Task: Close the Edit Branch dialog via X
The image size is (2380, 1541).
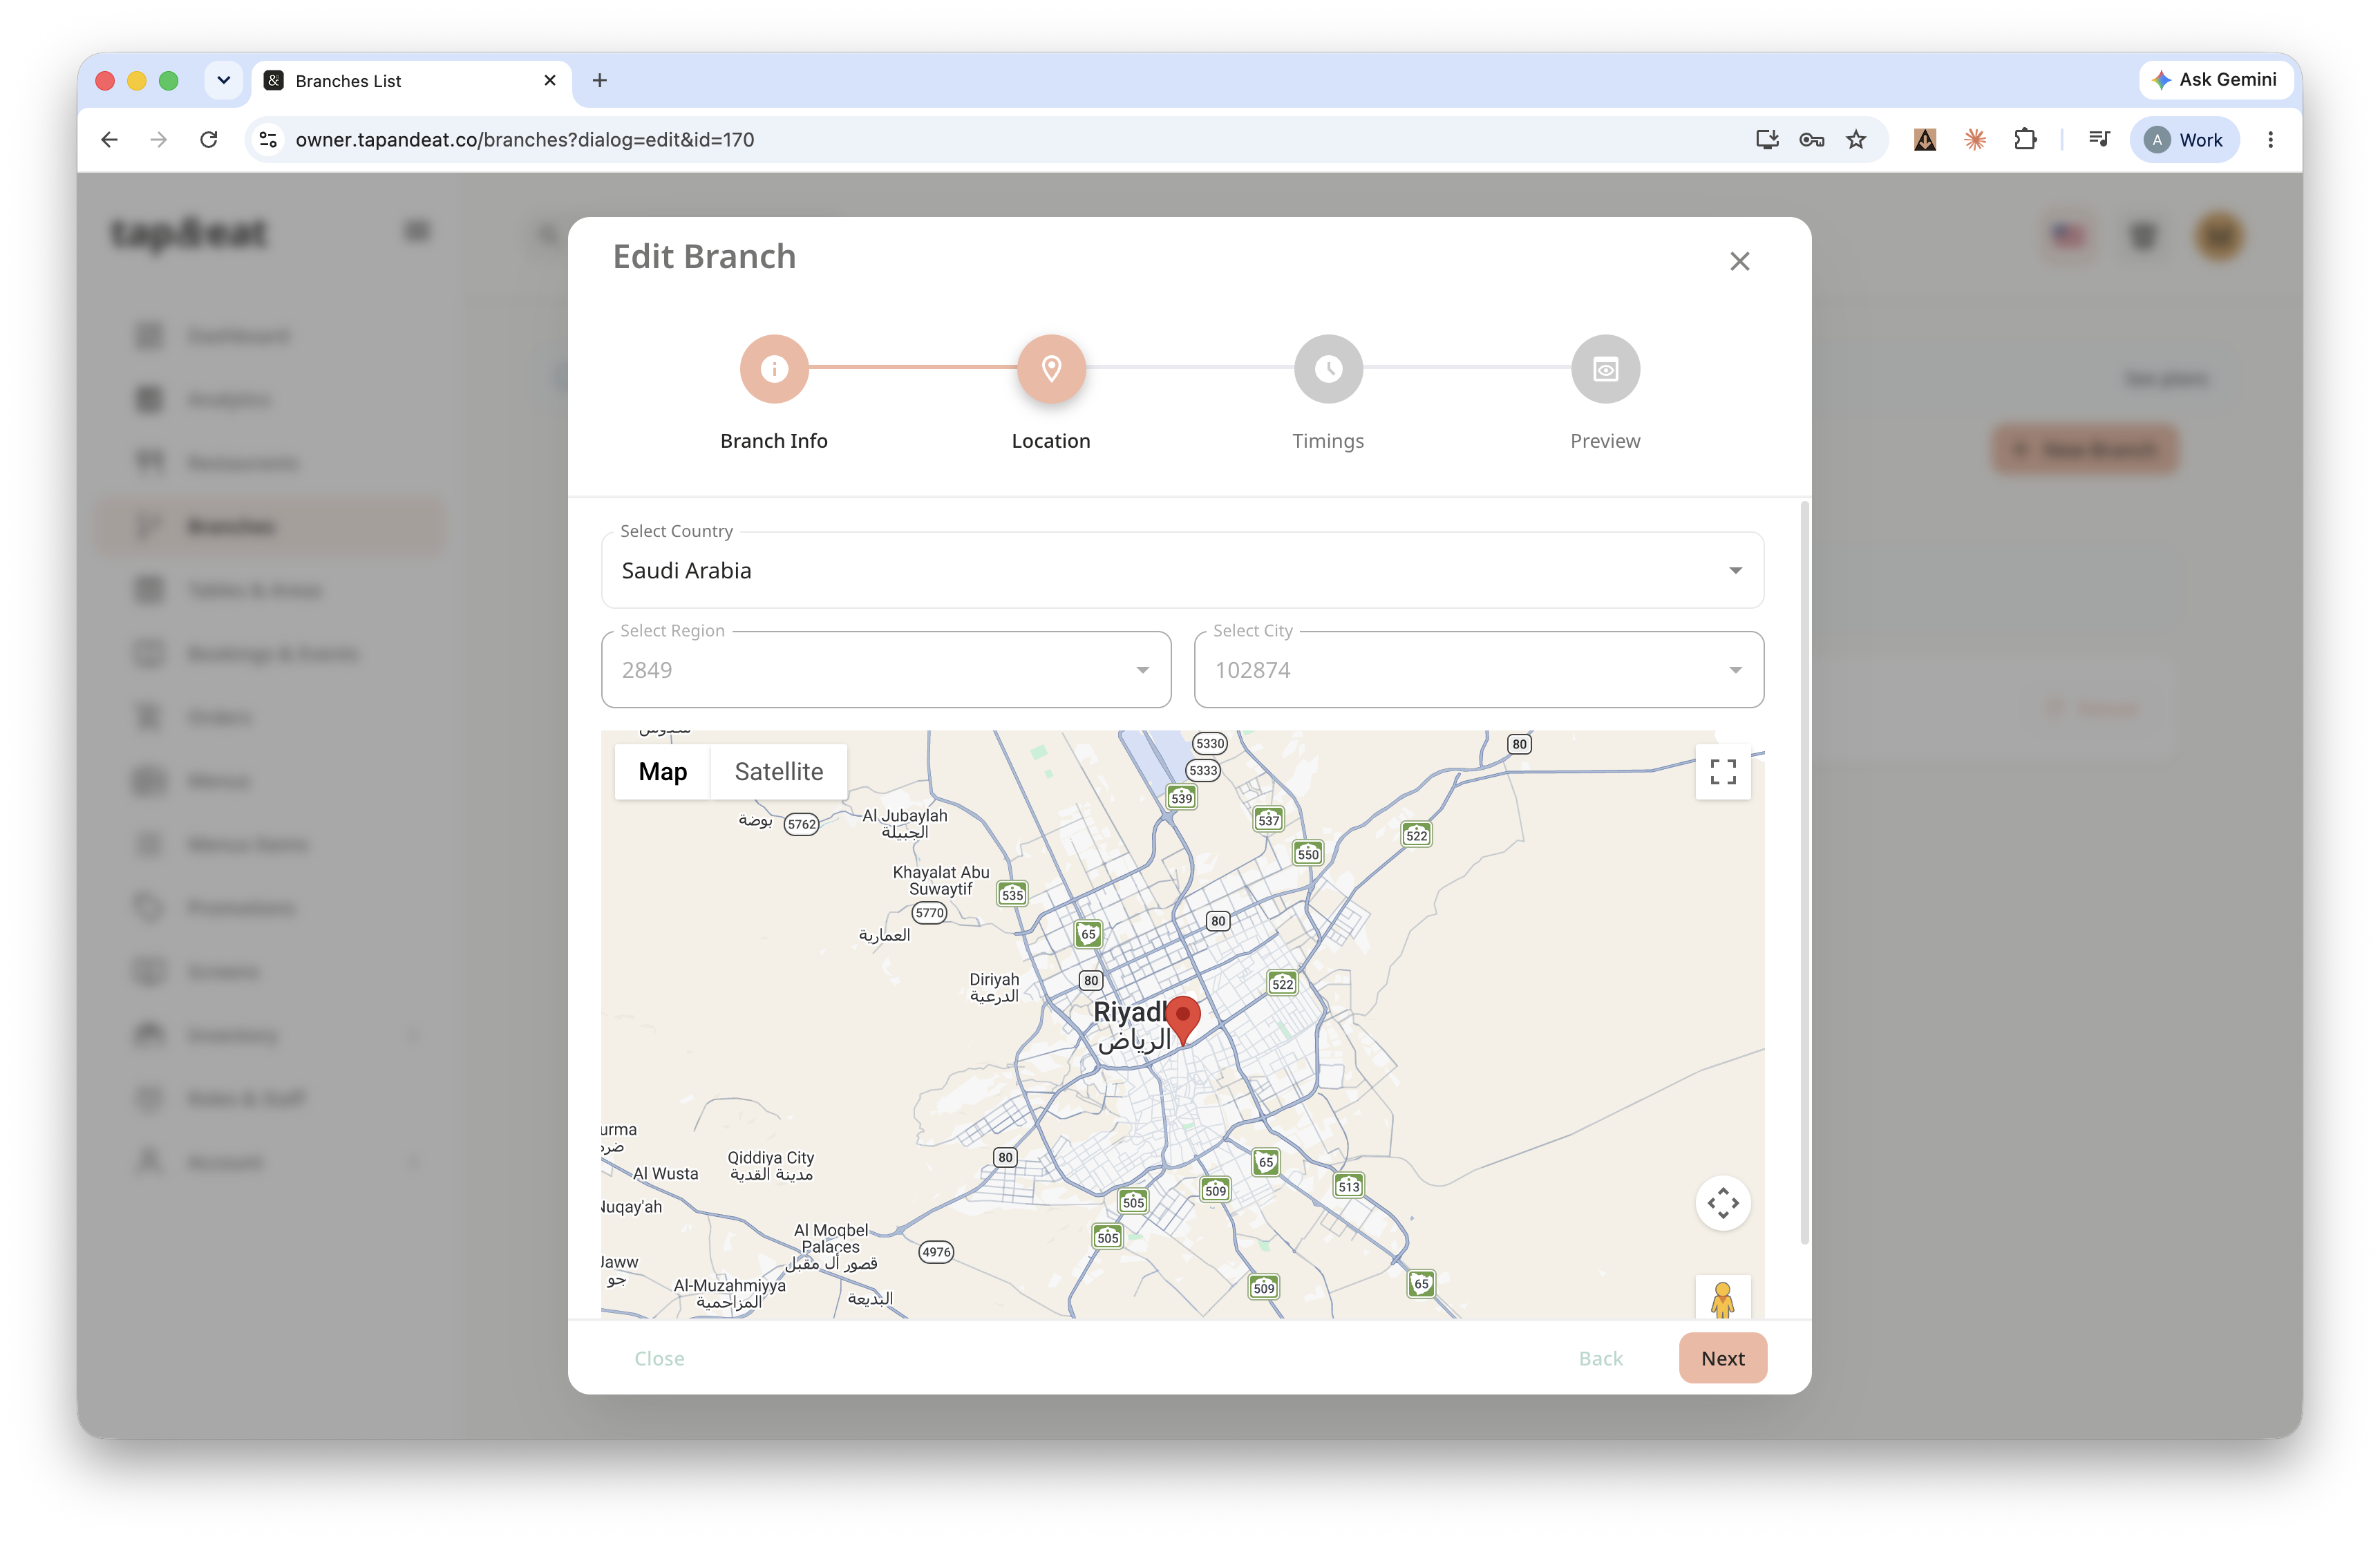Action: [x=1739, y=261]
